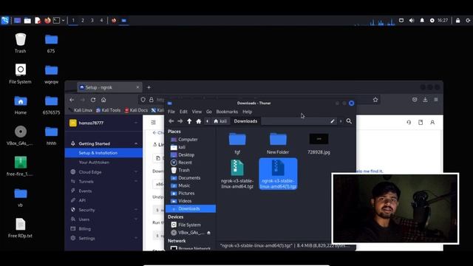The height and width of the screenshot is (266, 473).
Task: Select ngrok-v3-stable-linux-amd64(1).tgz archive
Action: tap(278, 174)
